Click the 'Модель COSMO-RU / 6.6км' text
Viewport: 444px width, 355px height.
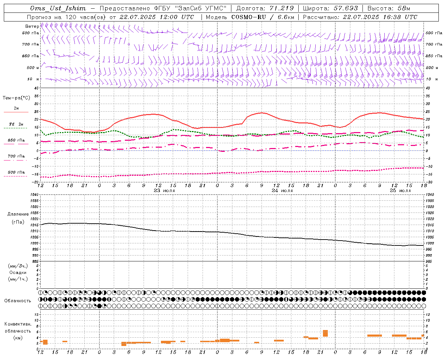(250, 17)
